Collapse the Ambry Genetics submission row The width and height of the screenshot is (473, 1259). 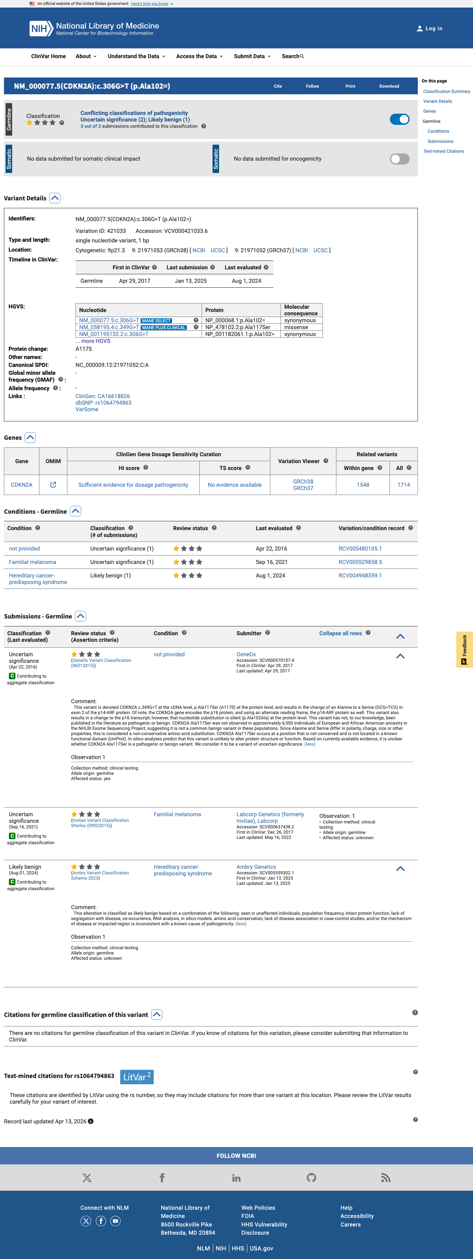400,868
